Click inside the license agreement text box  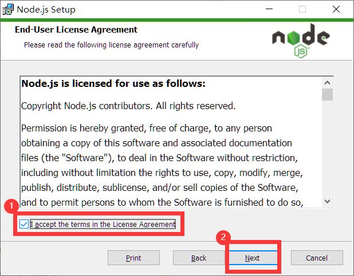(171, 142)
